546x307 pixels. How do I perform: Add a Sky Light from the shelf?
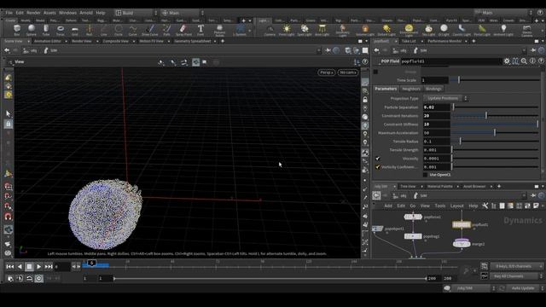[428, 30]
